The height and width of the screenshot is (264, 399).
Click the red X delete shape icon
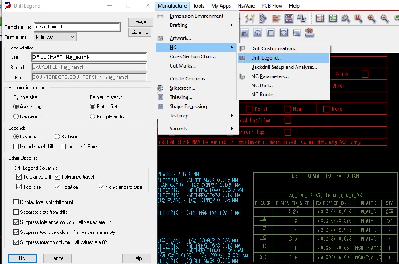click(310, 33)
